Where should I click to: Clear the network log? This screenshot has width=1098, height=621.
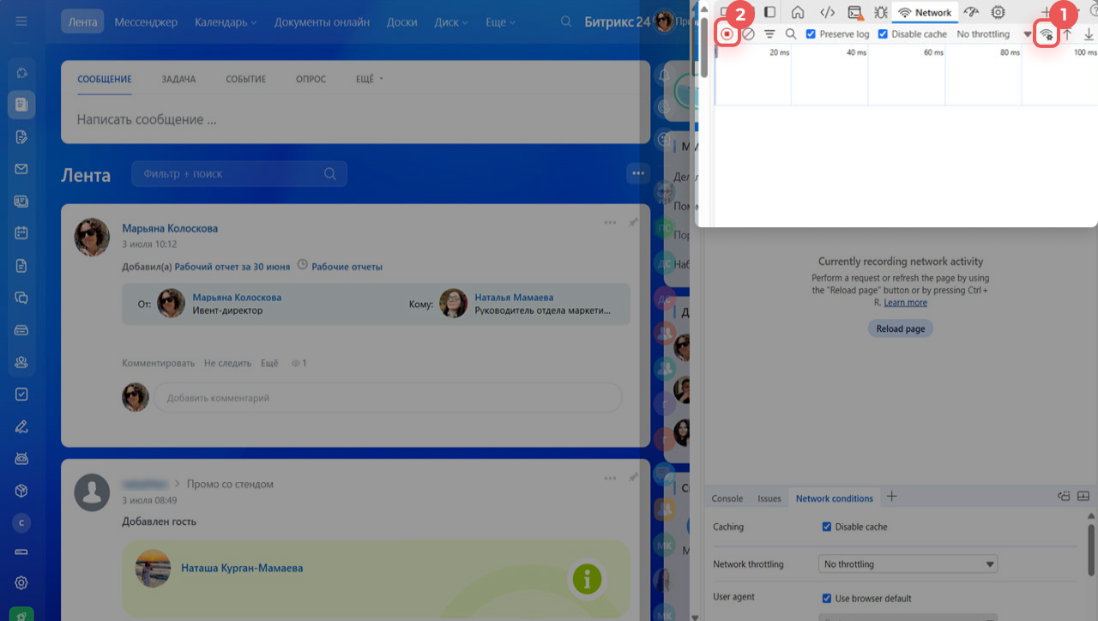coord(748,34)
